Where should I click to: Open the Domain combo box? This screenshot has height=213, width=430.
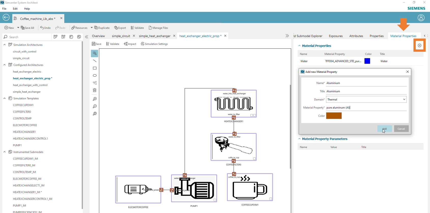(x=366, y=99)
